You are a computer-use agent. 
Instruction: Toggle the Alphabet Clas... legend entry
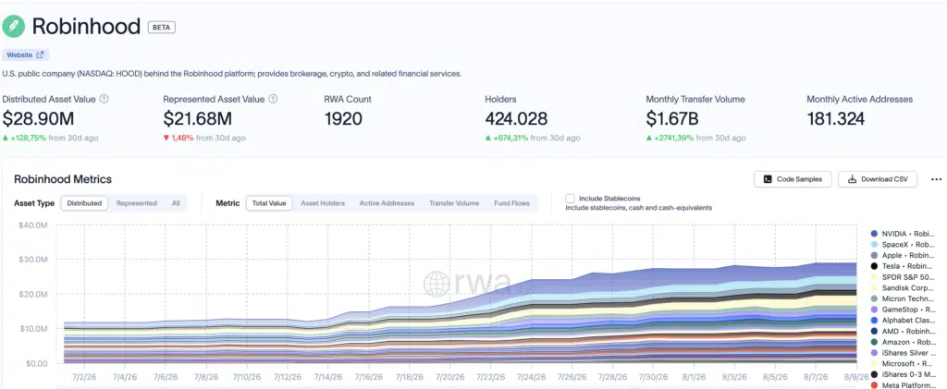pos(903,321)
